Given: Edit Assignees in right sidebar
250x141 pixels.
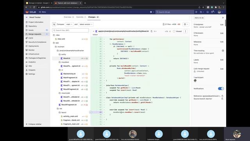Looking at the screenshot, I should click(x=221, y=25).
